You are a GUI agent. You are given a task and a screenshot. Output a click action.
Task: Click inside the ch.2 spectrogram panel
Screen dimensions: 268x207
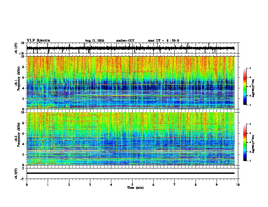[x=130, y=139]
